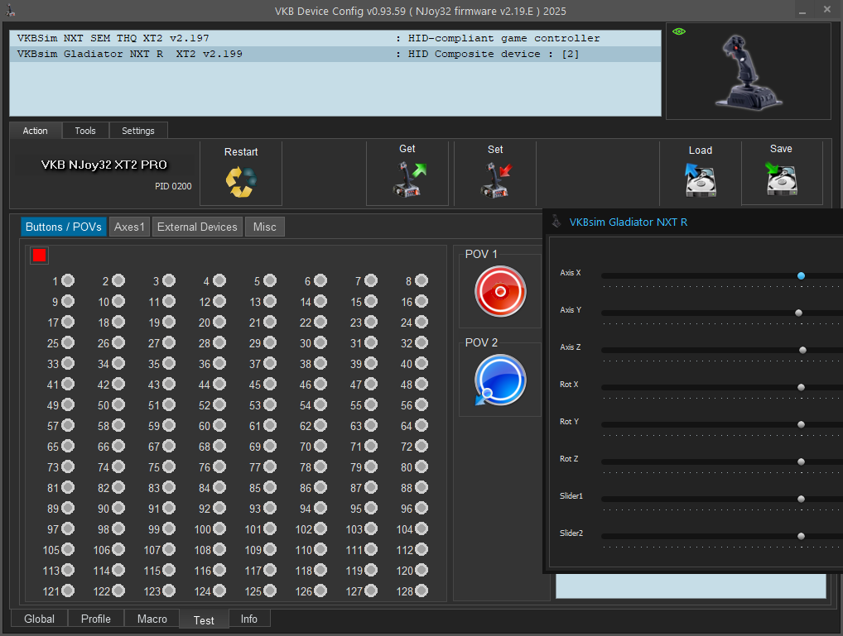Close the VKB Device Config window
843x636 pixels.
pyautogui.click(x=827, y=10)
